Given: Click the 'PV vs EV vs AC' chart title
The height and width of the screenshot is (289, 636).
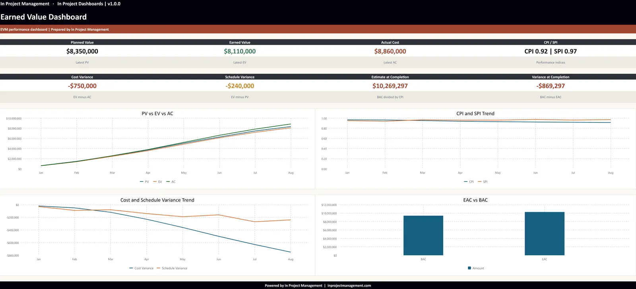Looking at the screenshot, I should 157,113.
